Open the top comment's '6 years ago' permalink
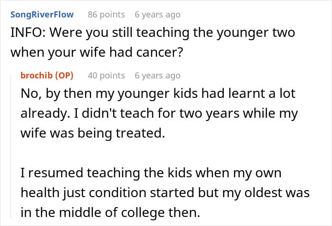332x226 pixels. [x=157, y=15]
